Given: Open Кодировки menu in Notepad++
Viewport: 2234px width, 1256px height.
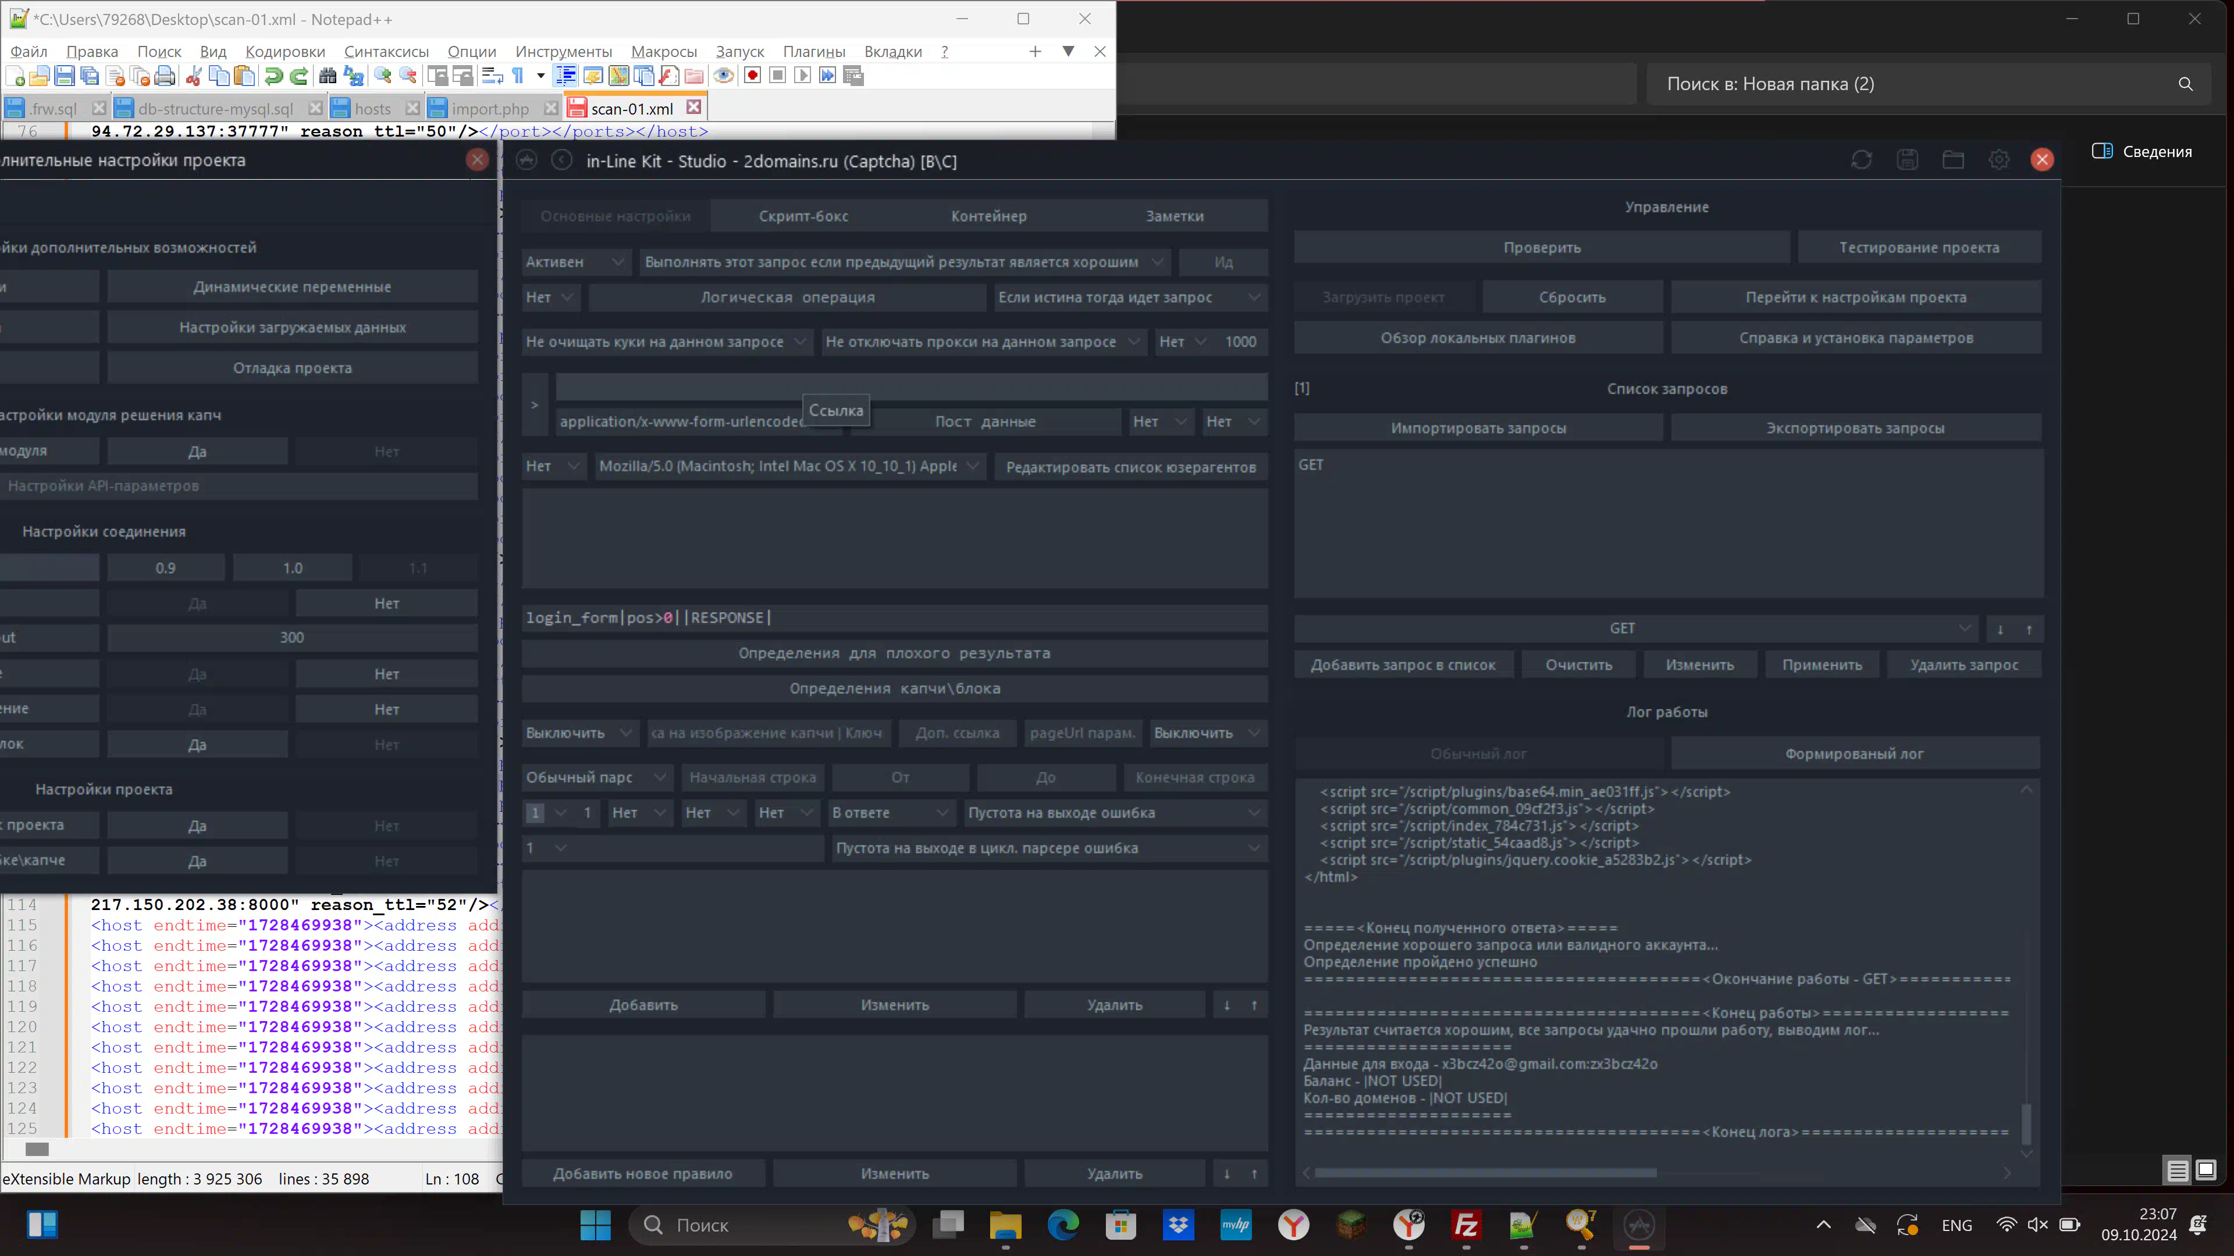Looking at the screenshot, I should pos(284,52).
